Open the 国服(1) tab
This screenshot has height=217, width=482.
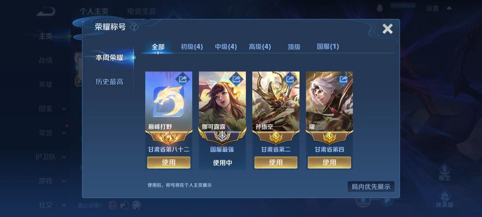point(328,47)
